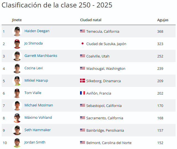Click the France flag icon

(x=82, y=93)
